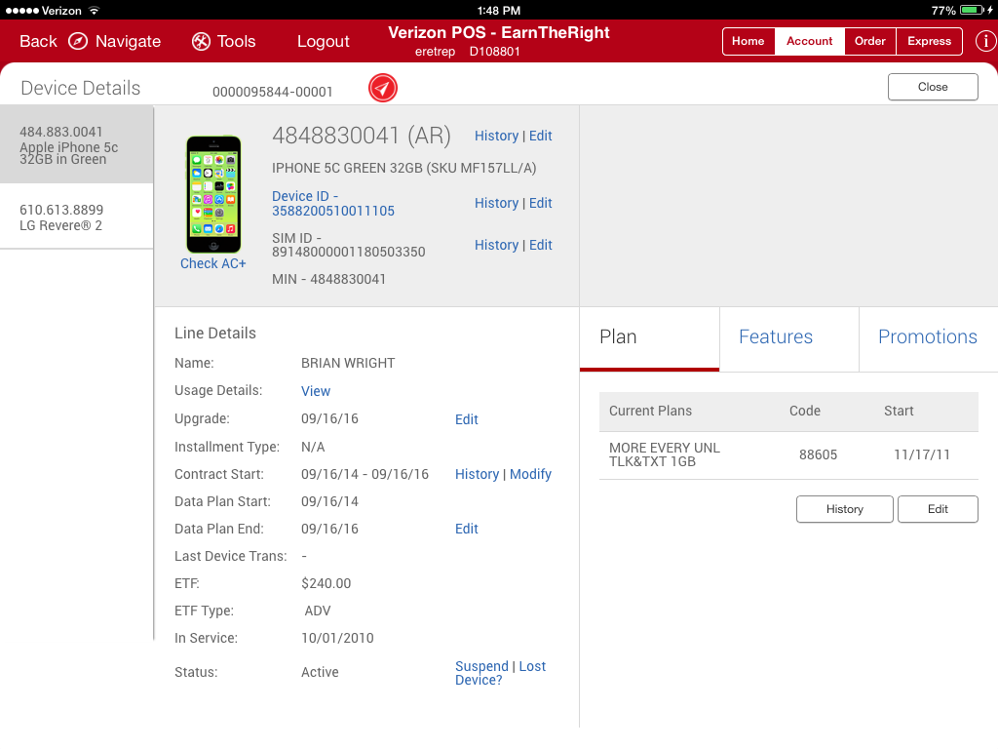Close the Device Details panel

[933, 87]
